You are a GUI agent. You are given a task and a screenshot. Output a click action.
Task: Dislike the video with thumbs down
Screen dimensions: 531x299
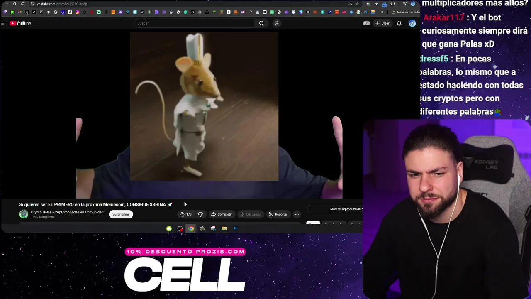[x=200, y=214]
